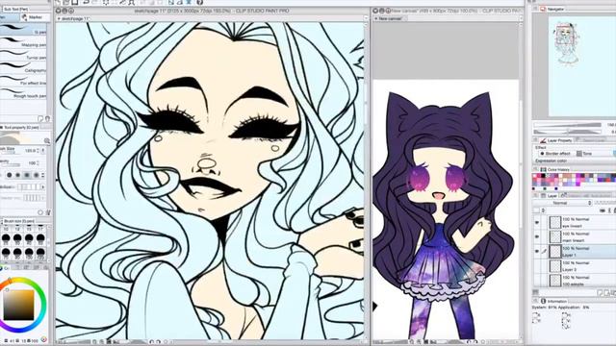Open the Layer Property tab

(x=556, y=140)
